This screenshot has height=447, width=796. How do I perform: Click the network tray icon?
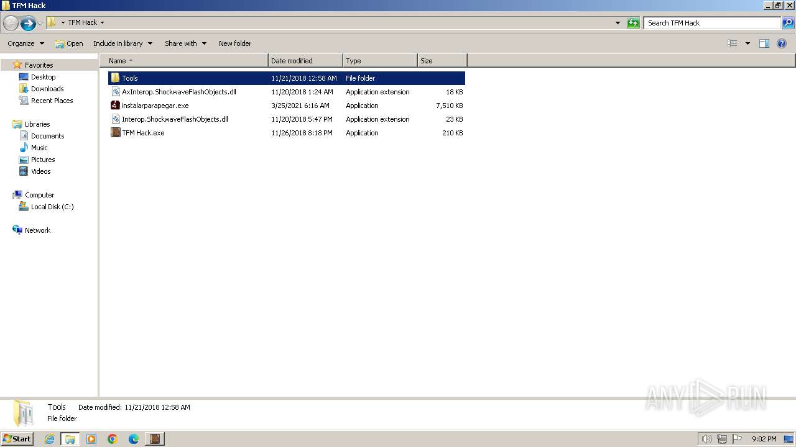(721, 439)
